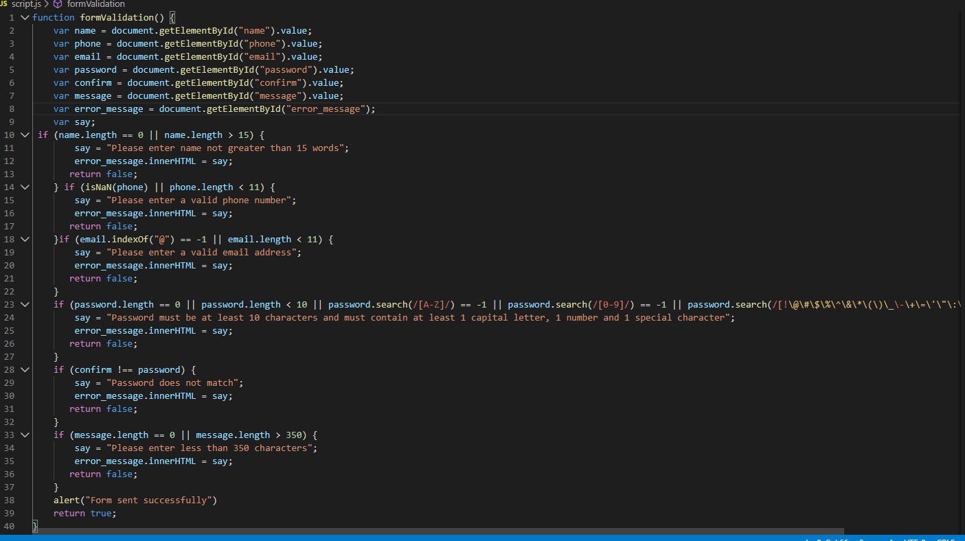Image resolution: width=965 pixels, height=541 pixels.
Task: Collapse the password validation block on line 23
Action: [25, 304]
